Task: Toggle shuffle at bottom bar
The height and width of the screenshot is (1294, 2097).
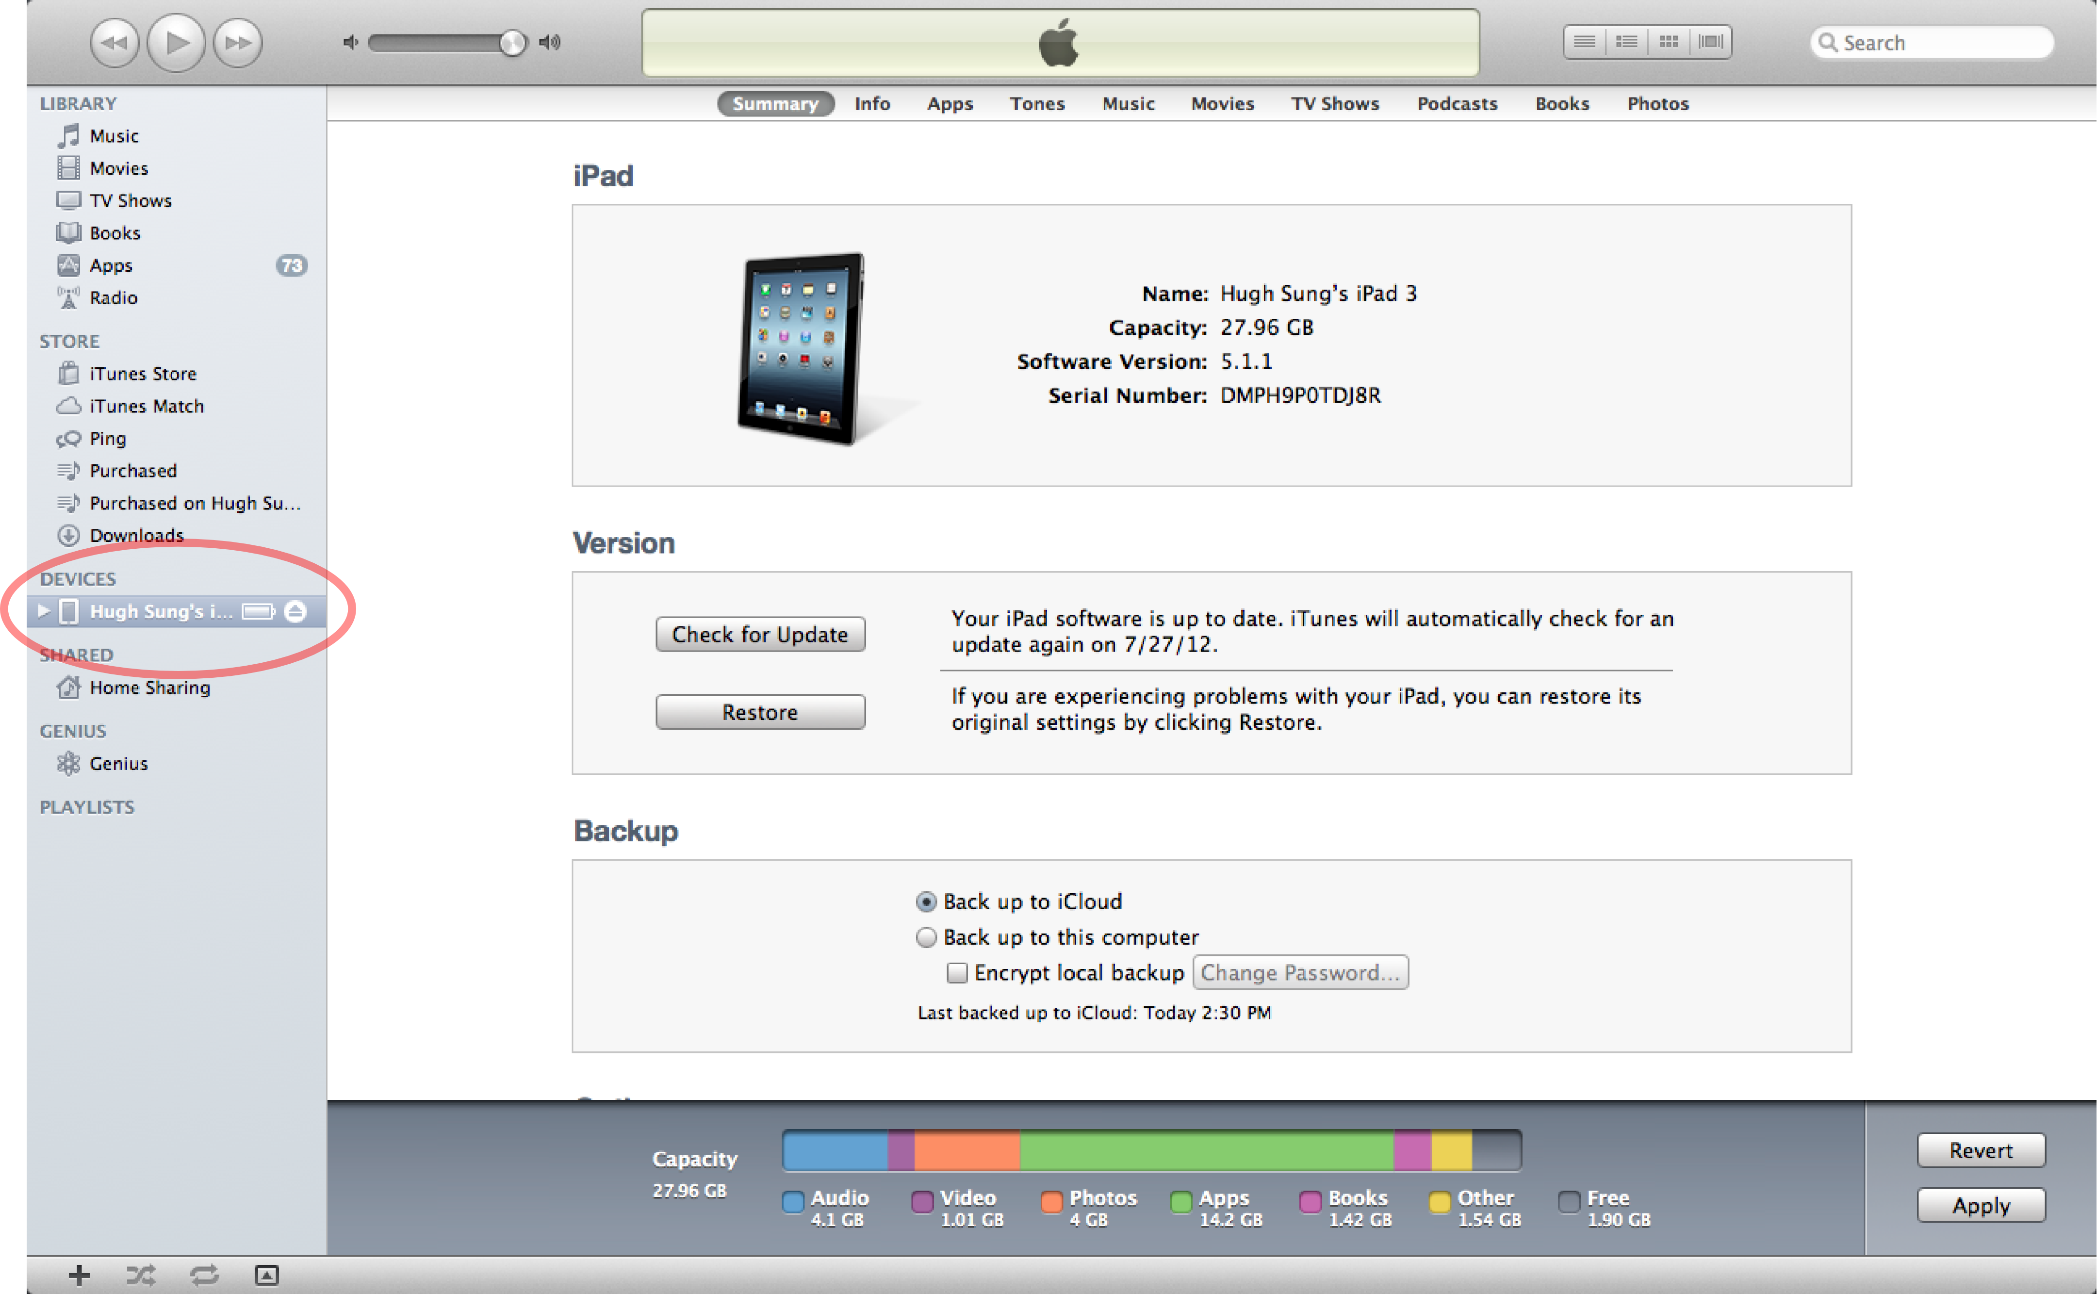Action: [x=141, y=1275]
